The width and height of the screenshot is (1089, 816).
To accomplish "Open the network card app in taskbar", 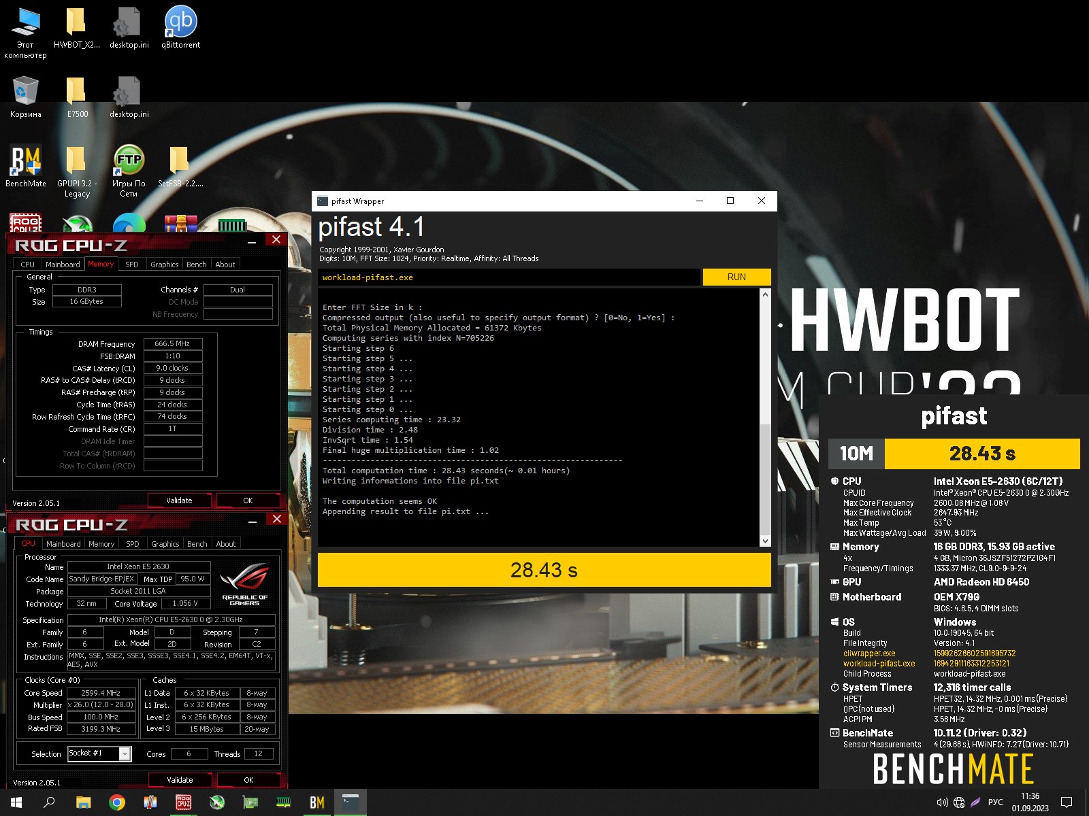I will (x=250, y=802).
